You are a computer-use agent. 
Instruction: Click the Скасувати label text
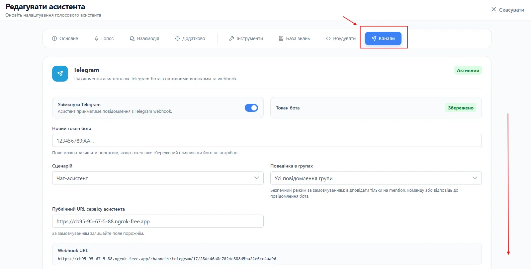[511, 10]
